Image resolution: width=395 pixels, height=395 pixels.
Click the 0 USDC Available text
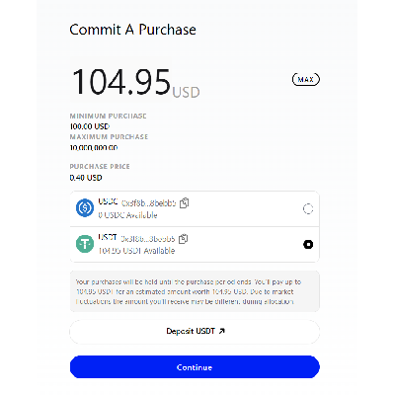point(127,215)
